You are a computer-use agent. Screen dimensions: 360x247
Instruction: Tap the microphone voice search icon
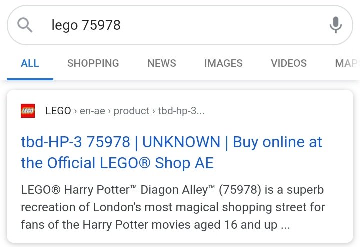point(336,25)
